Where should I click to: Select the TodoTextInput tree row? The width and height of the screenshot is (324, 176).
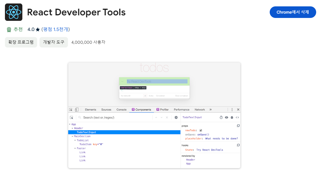click(x=124, y=132)
